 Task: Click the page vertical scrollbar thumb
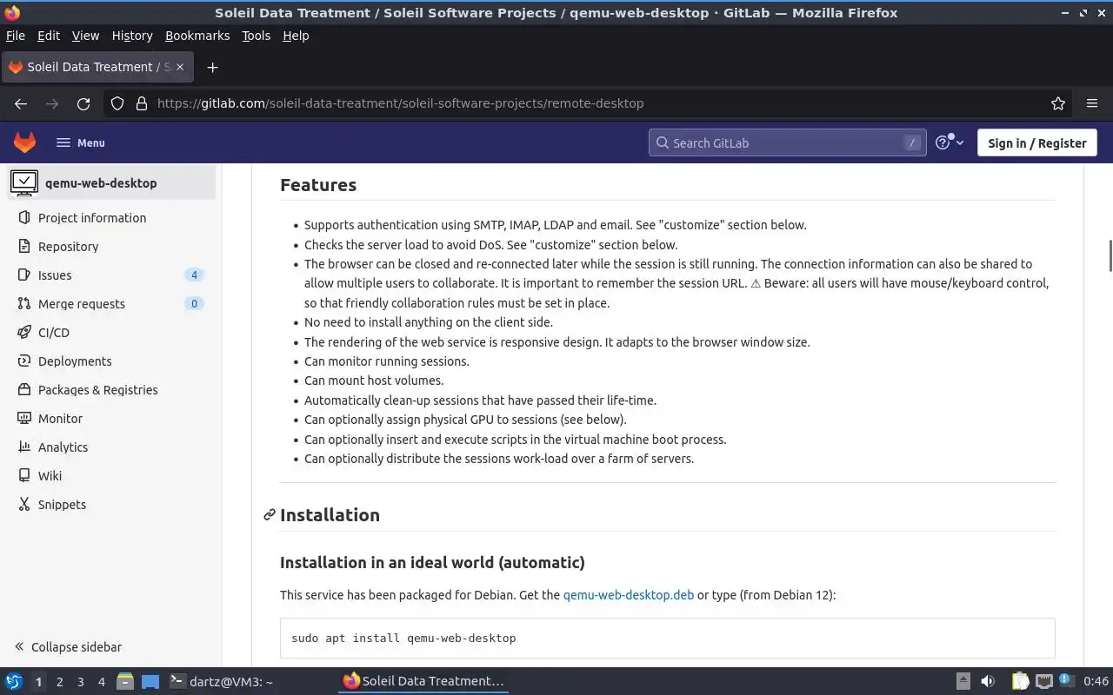coord(1110,257)
